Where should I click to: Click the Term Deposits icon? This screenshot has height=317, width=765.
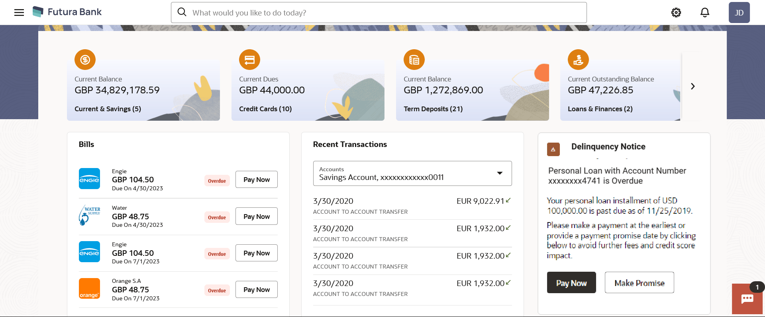[x=414, y=60]
